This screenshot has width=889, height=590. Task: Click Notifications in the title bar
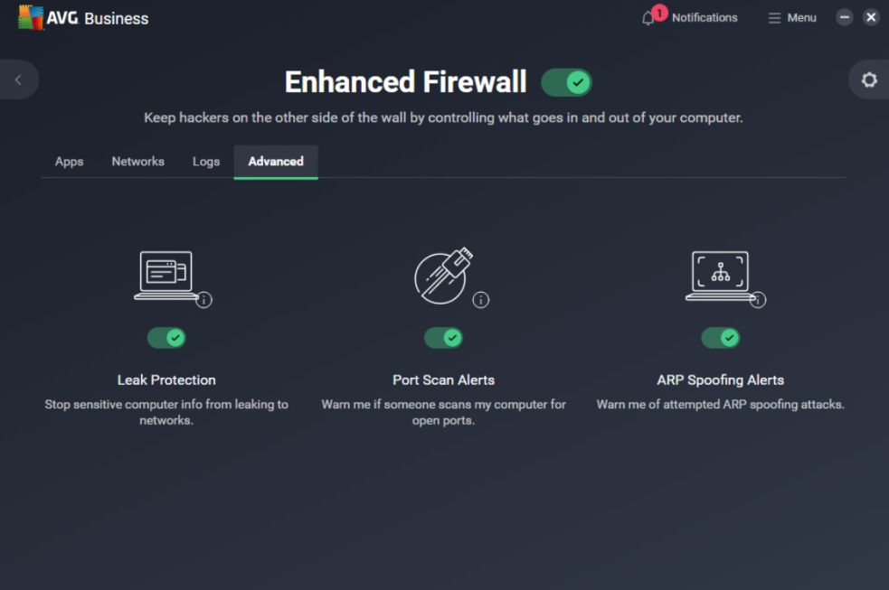tap(705, 17)
